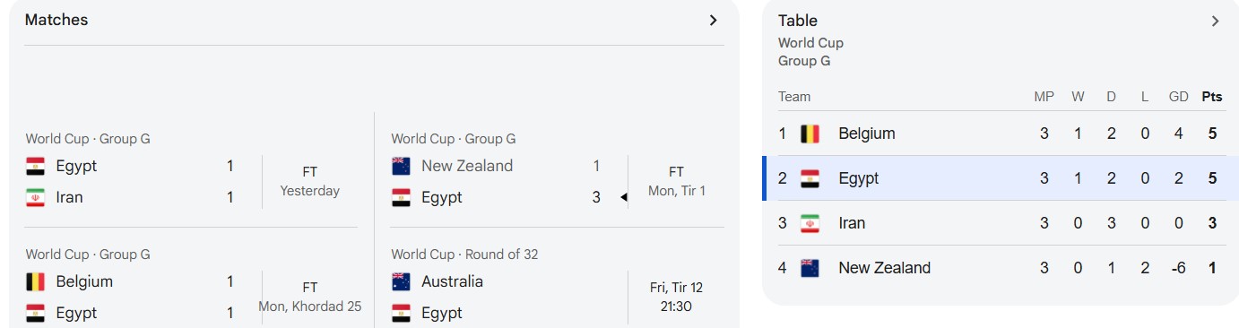Open the Belgium vs Egypt Khordad 25 match

click(191, 286)
